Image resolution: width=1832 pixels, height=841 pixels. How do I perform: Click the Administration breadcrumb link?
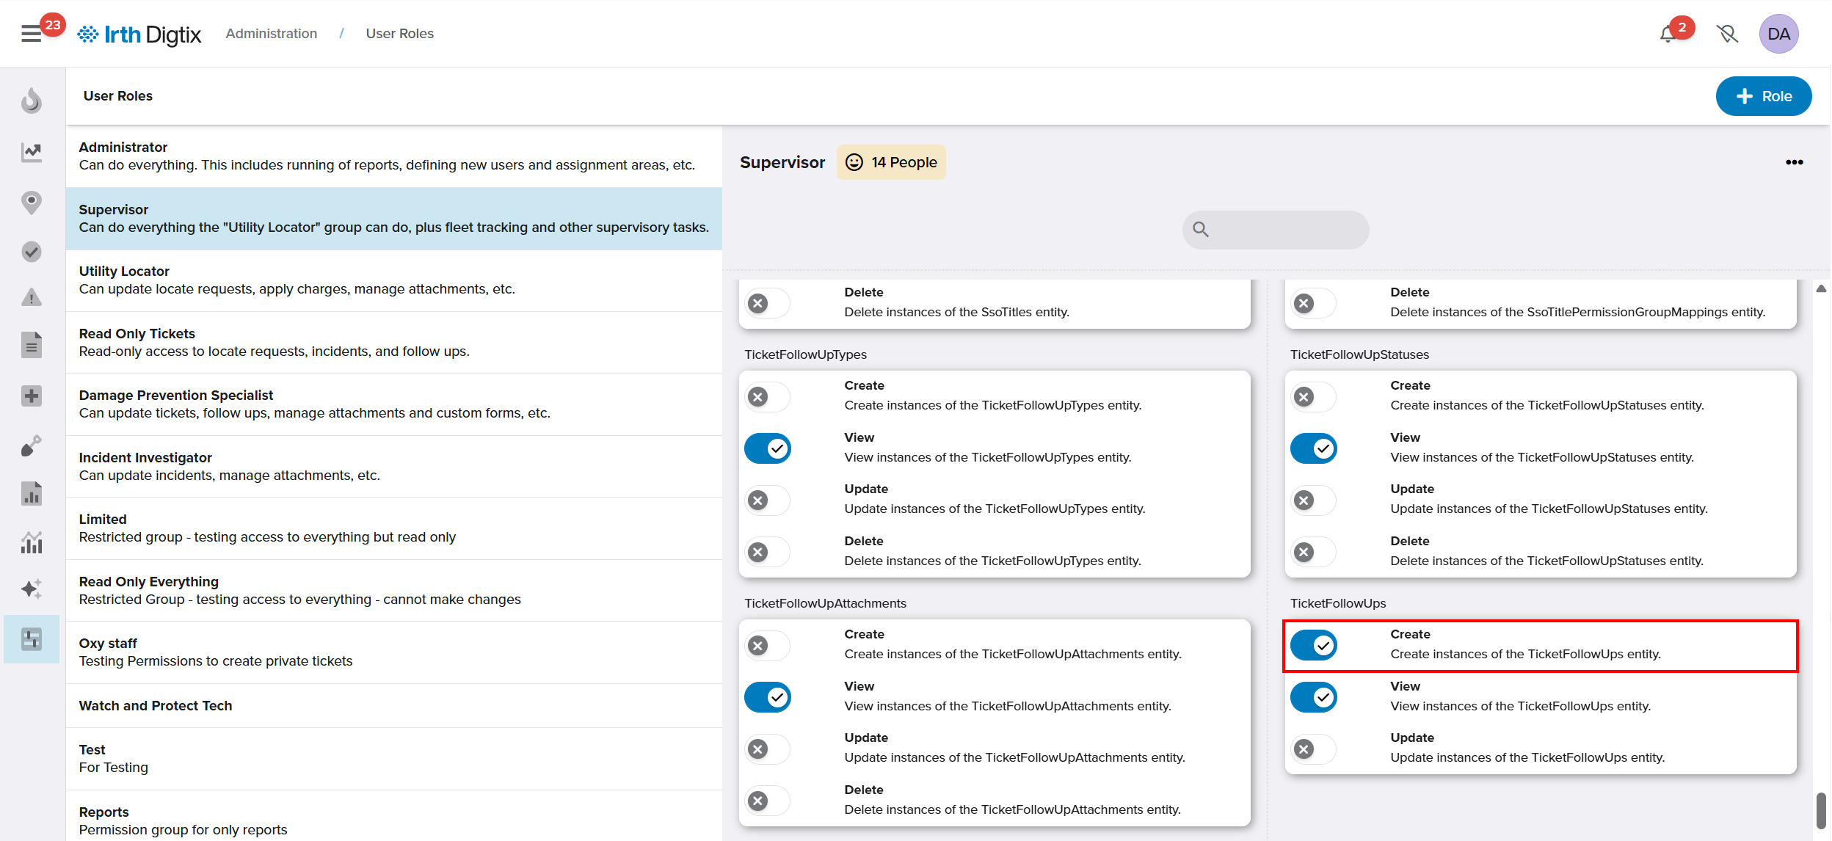click(271, 34)
